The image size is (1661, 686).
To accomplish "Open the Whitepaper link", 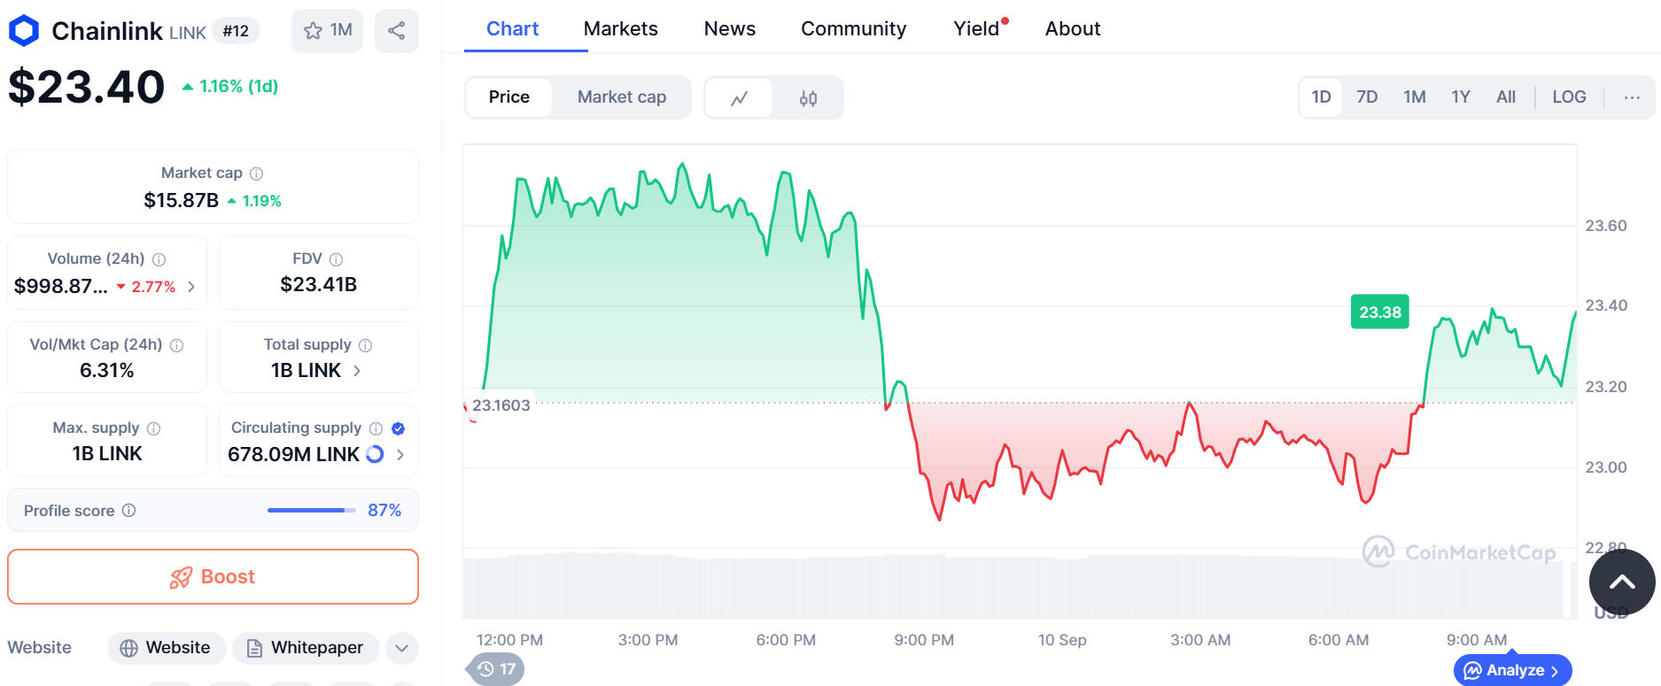I will [x=306, y=648].
